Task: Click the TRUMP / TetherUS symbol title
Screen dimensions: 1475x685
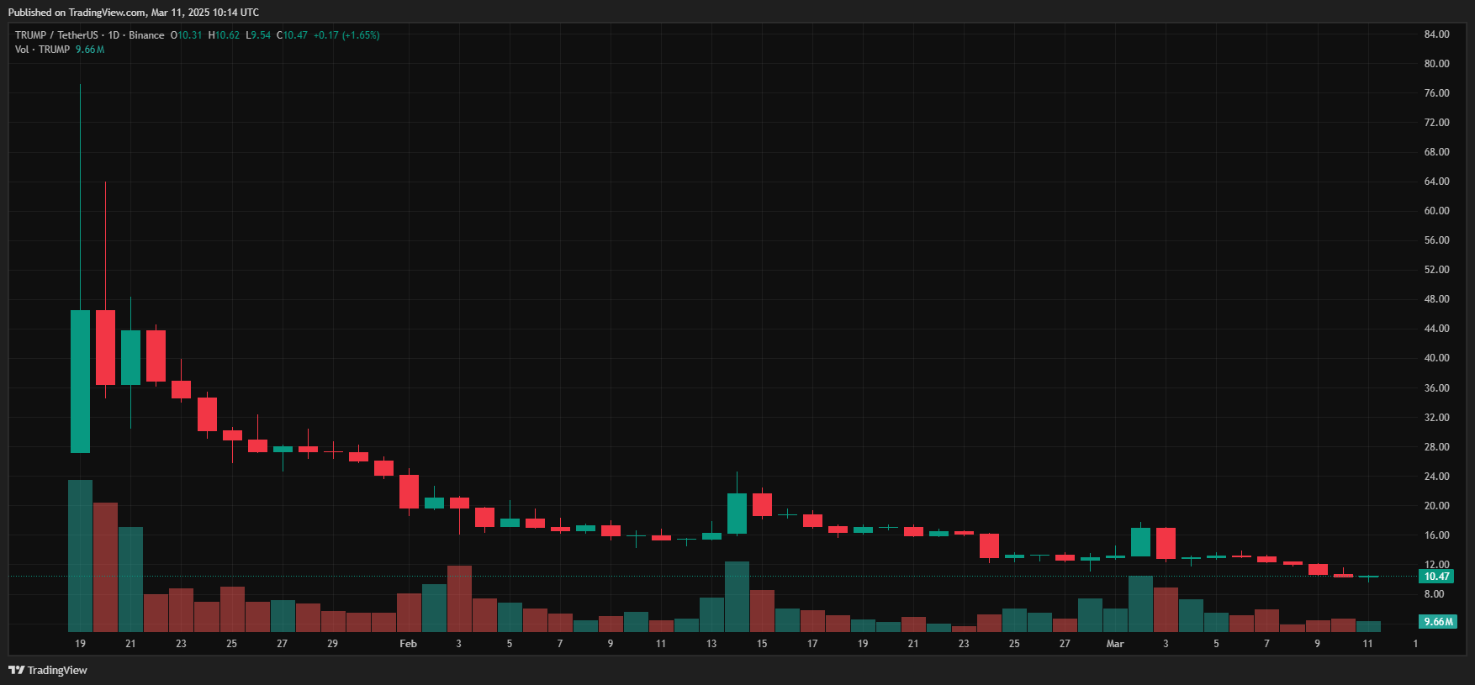Action: tap(56, 35)
